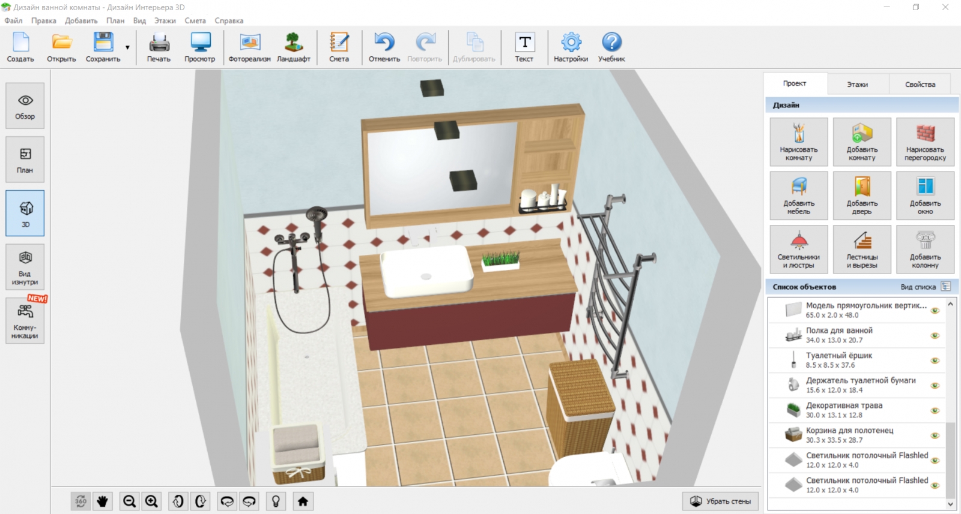This screenshot has width=961, height=514.
Task: Hide Полка для ванной via eye icon
Action: click(x=935, y=335)
